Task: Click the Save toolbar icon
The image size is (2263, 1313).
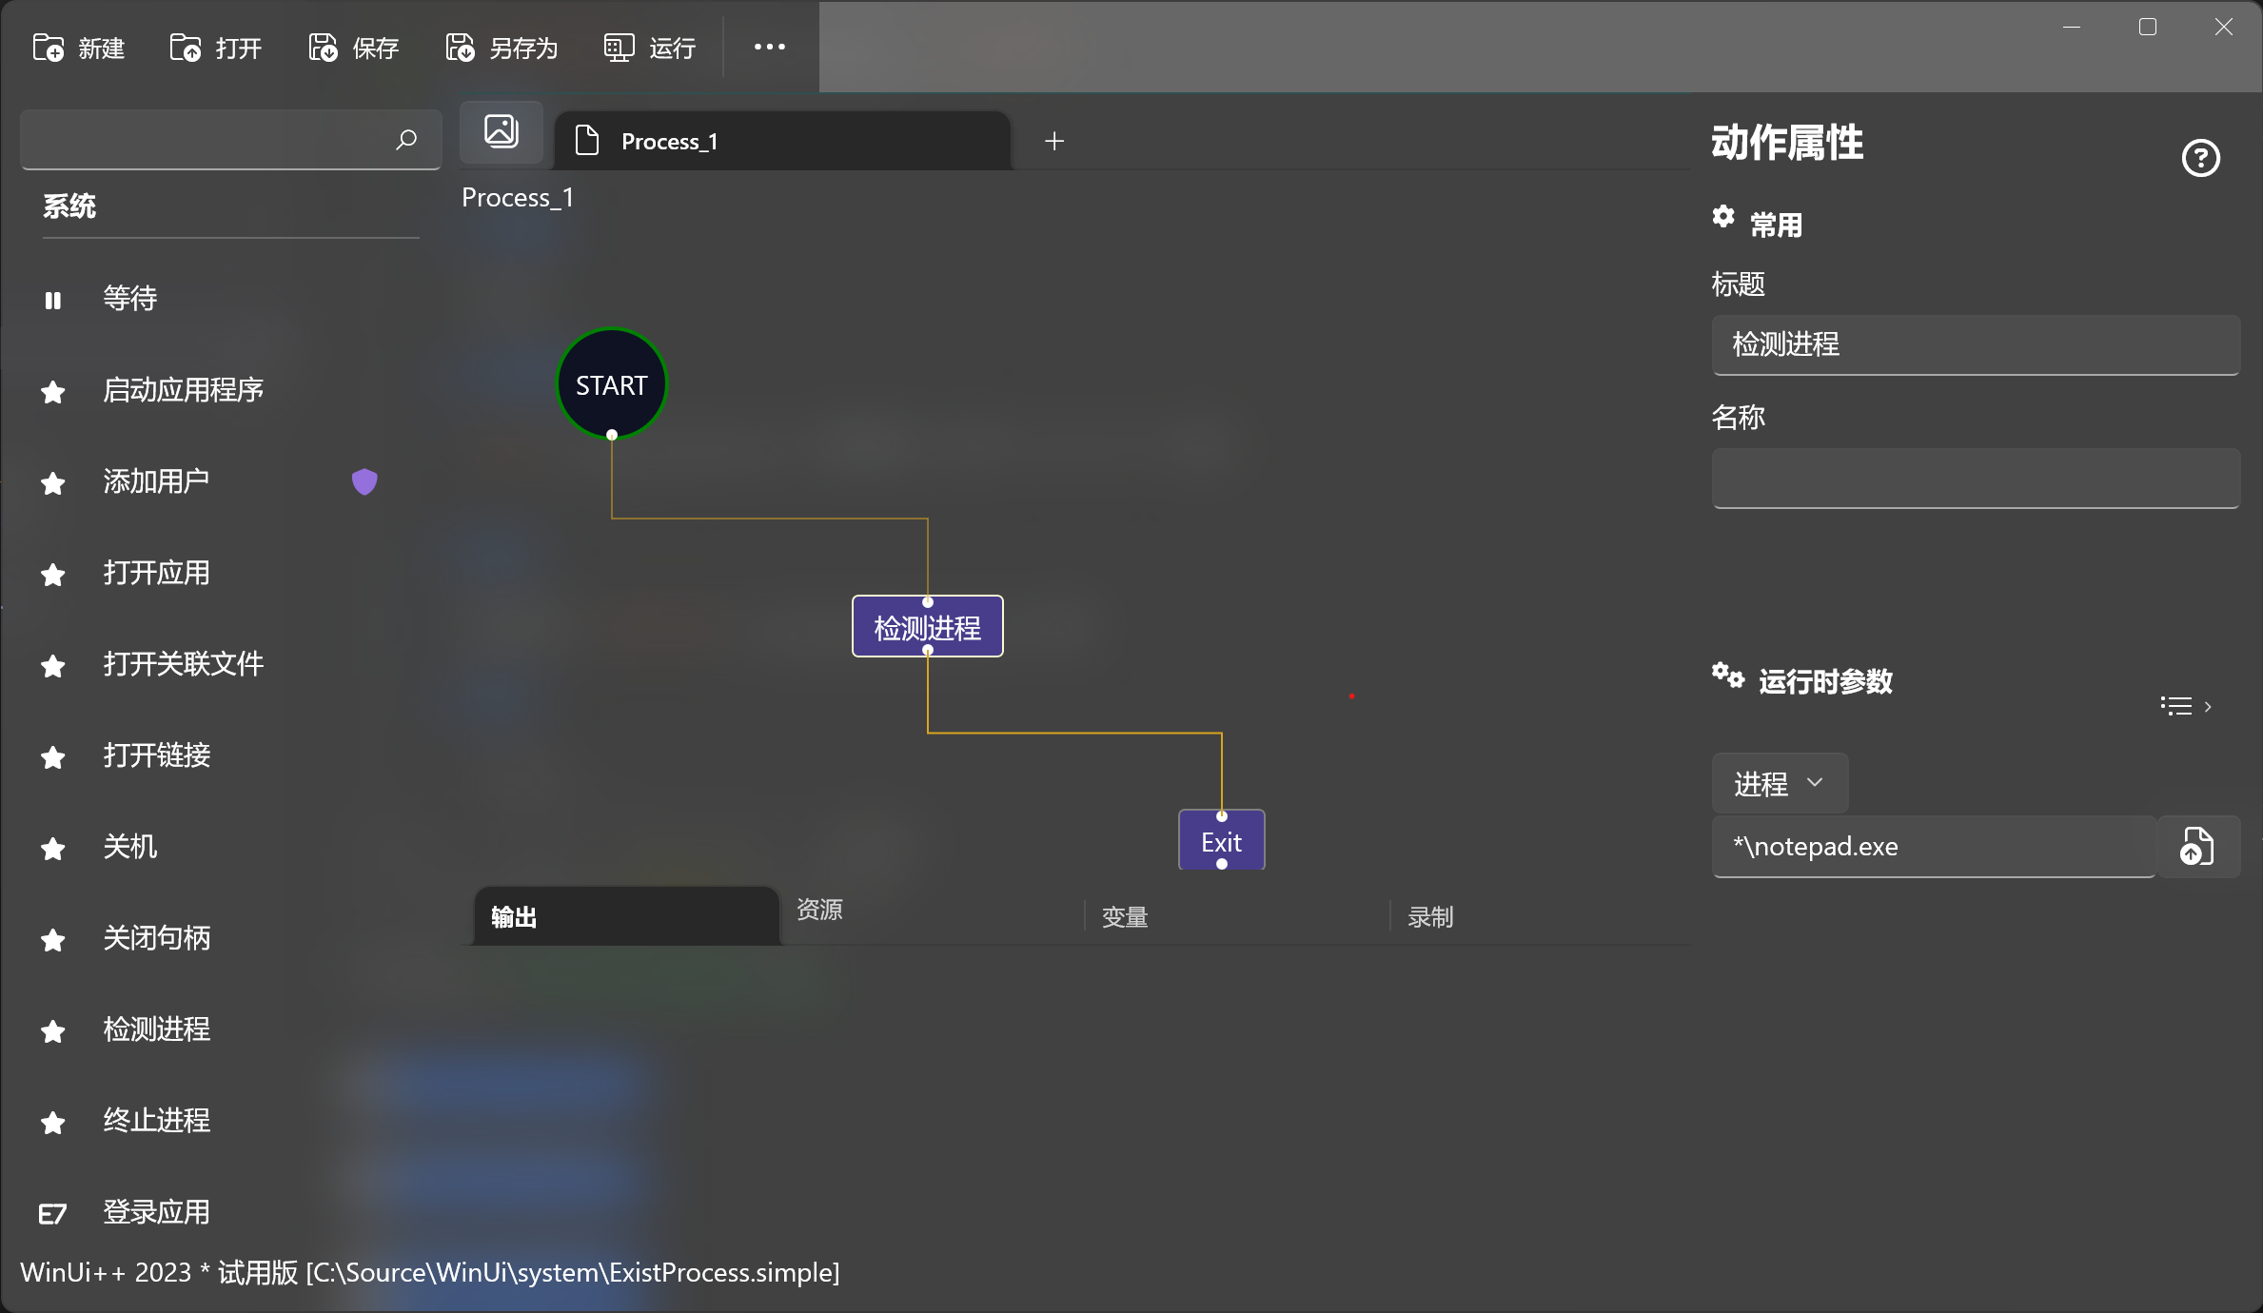Action: [324, 48]
